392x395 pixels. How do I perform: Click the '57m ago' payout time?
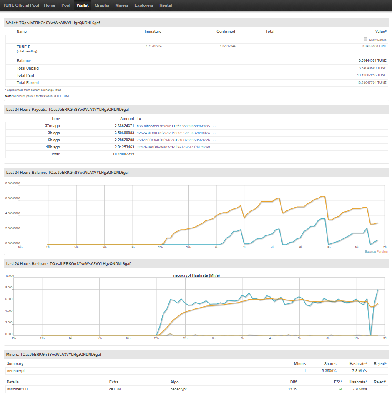tap(53, 126)
